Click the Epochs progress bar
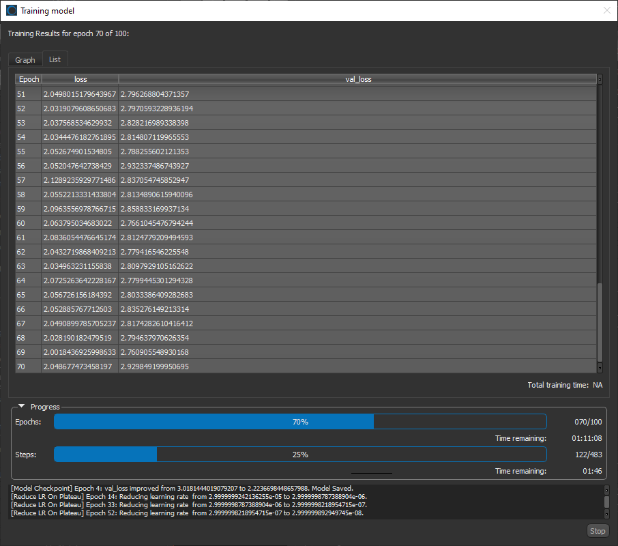Viewport: 618px width, 546px height. (x=300, y=422)
